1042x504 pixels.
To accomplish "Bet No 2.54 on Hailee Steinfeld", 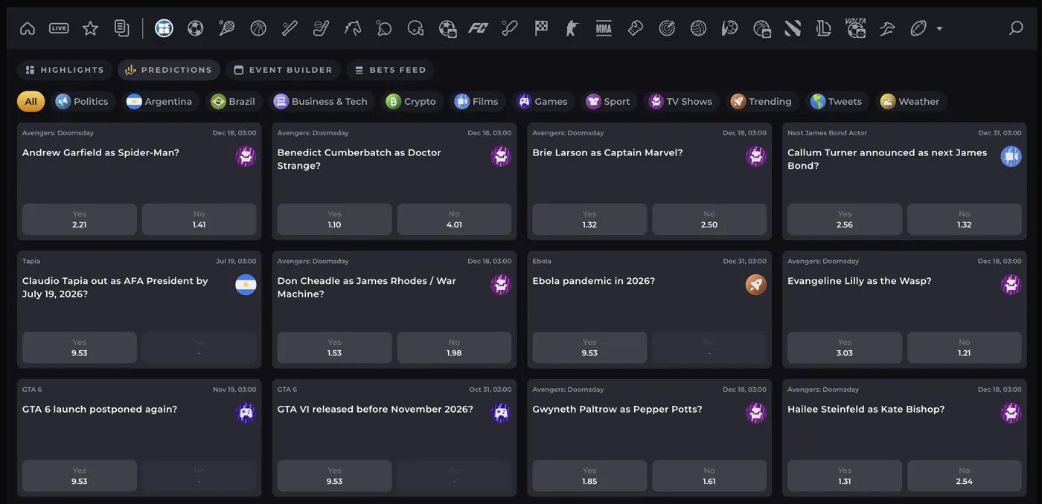I will (x=965, y=476).
